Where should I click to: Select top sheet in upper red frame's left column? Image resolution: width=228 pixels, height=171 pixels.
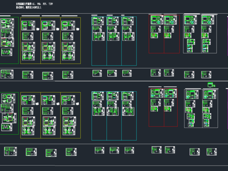(157, 20)
